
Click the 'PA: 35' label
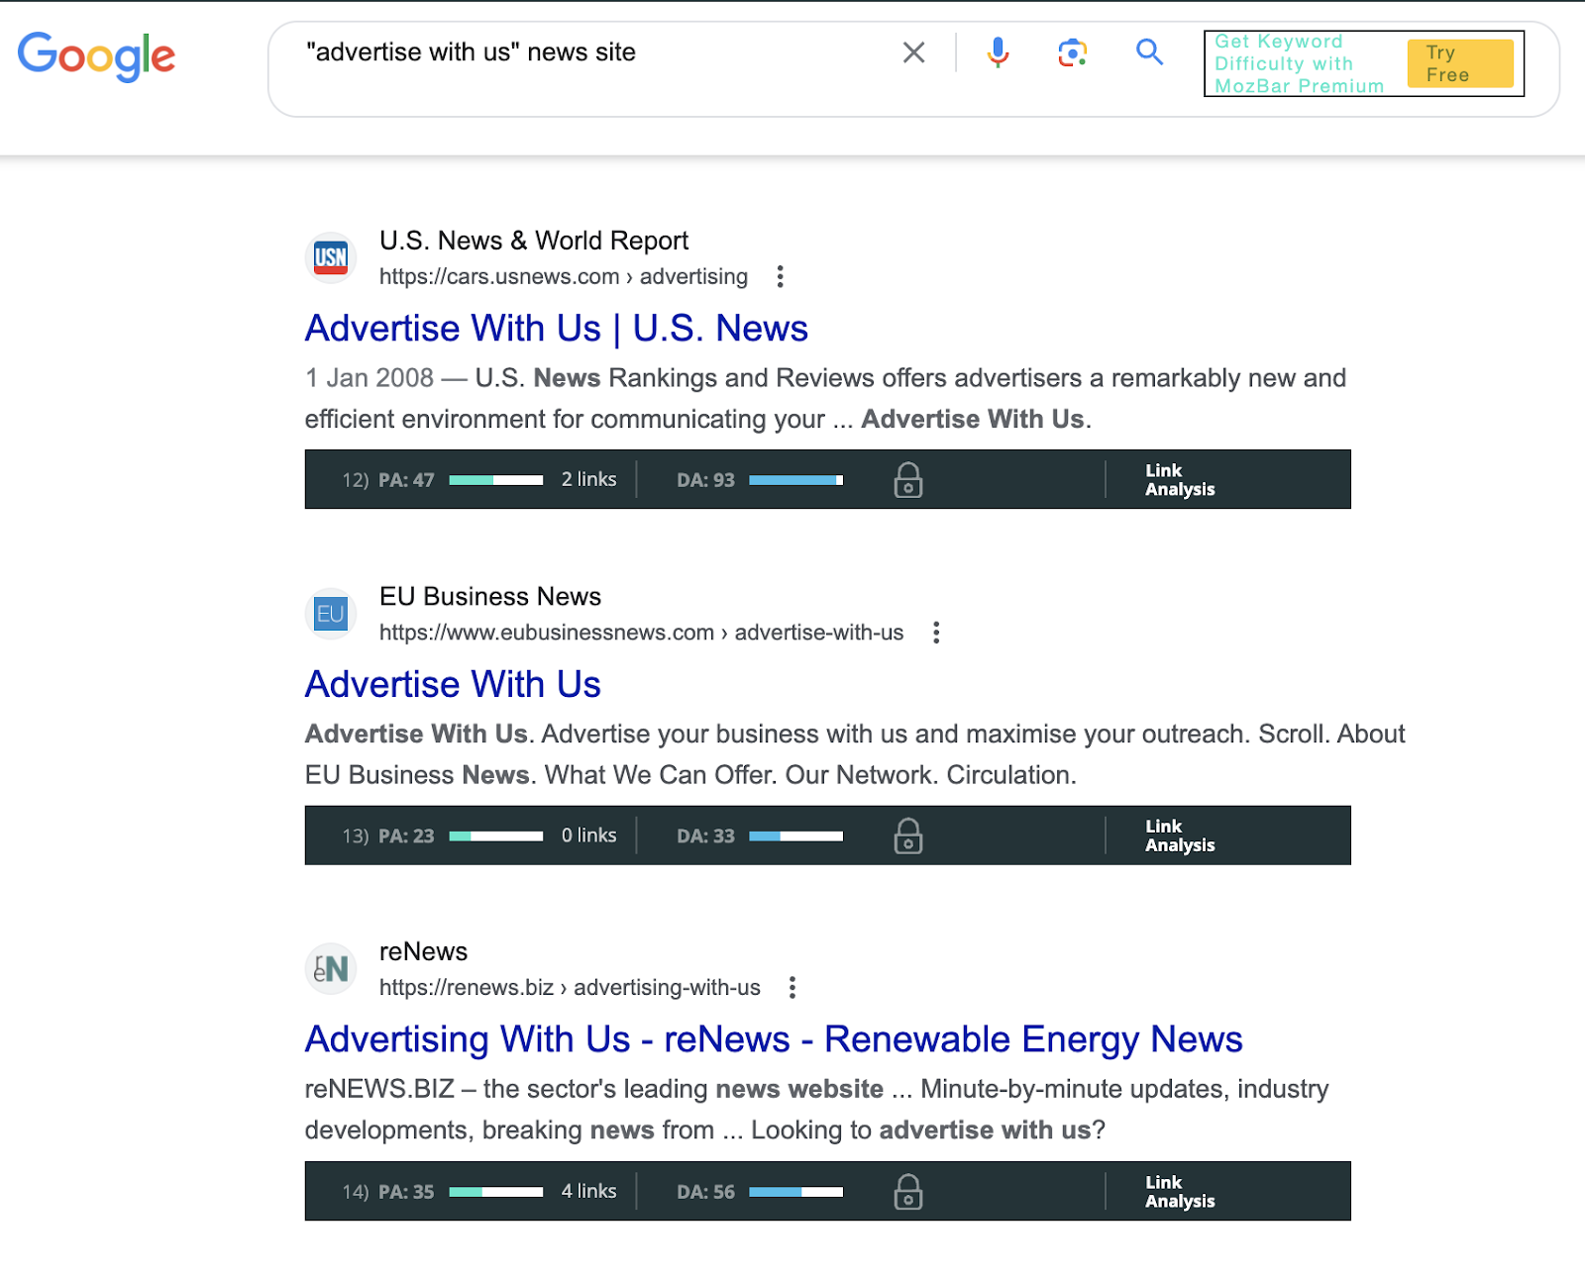point(406,1192)
